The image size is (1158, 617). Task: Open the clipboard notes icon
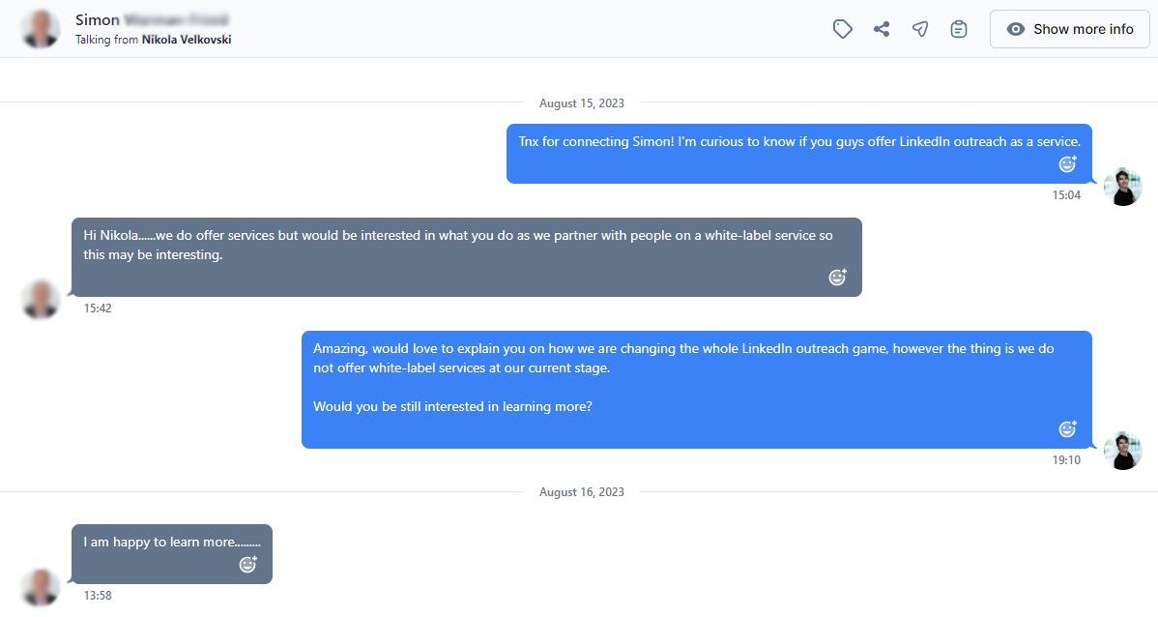tap(959, 29)
